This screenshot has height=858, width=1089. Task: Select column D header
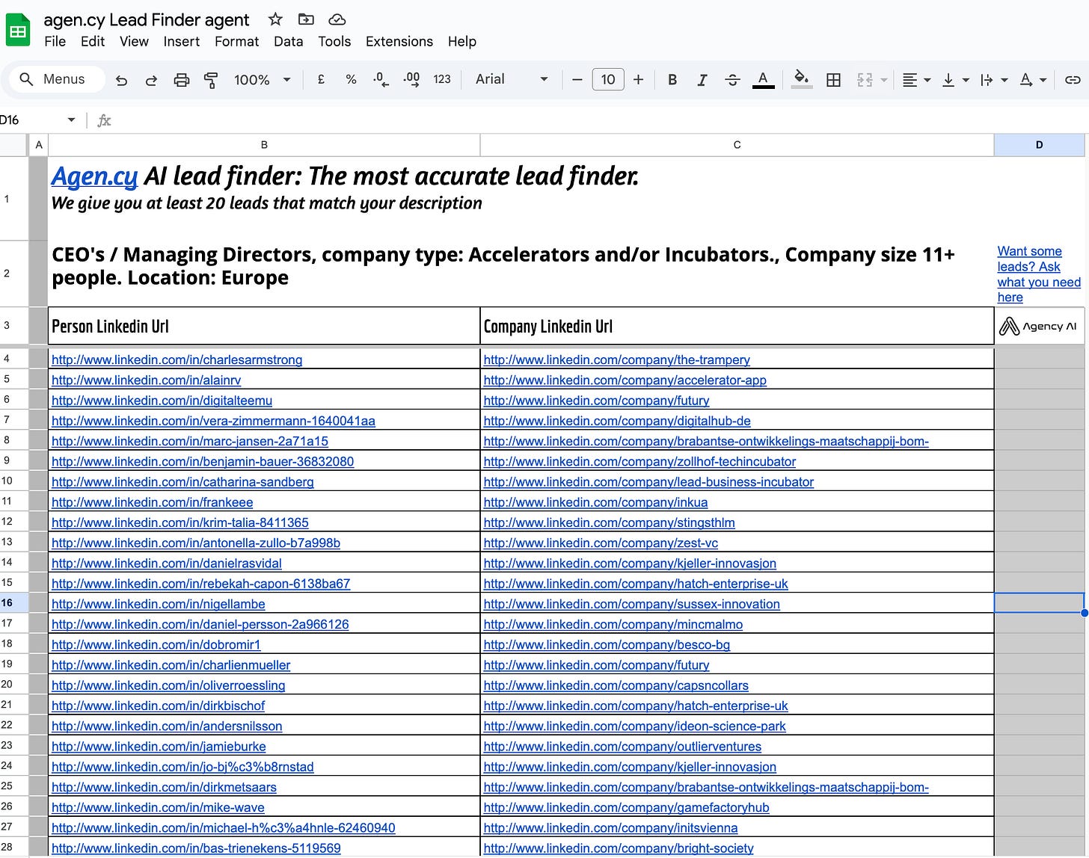point(1039,145)
